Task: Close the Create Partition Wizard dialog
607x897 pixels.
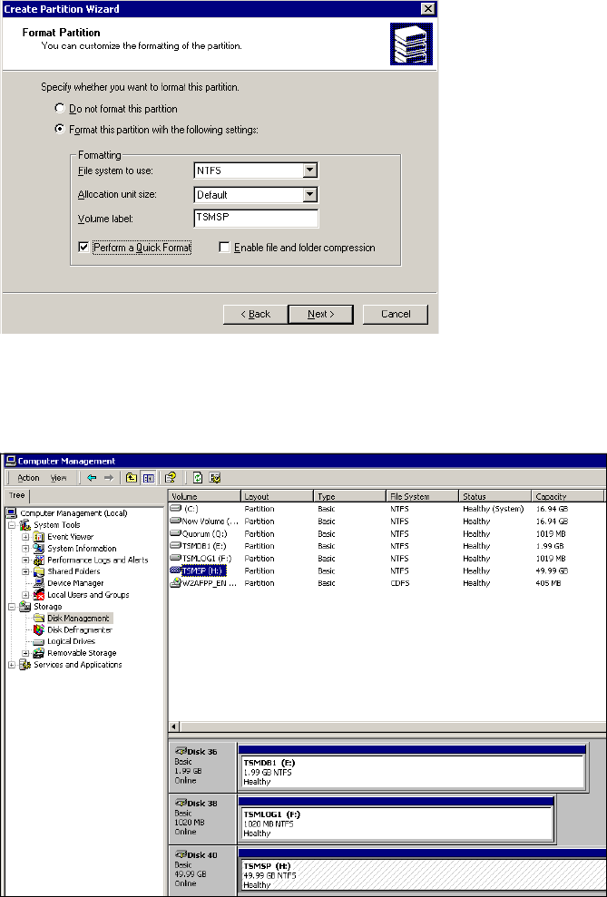Action: tap(427, 8)
